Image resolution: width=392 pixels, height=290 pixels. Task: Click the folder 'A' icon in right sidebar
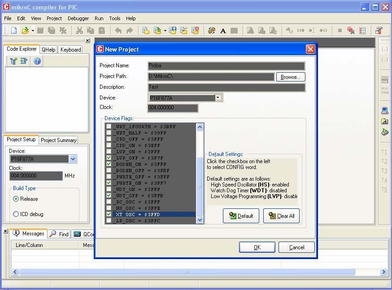click(x=385, y=121)
